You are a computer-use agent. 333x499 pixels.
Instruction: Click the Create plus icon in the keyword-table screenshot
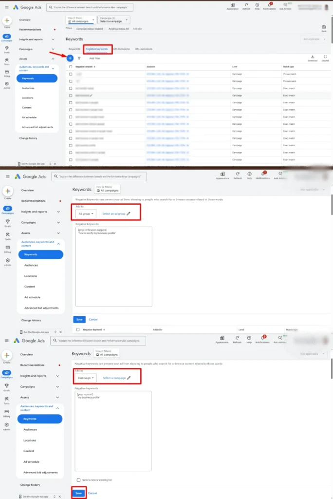point(7,20)
